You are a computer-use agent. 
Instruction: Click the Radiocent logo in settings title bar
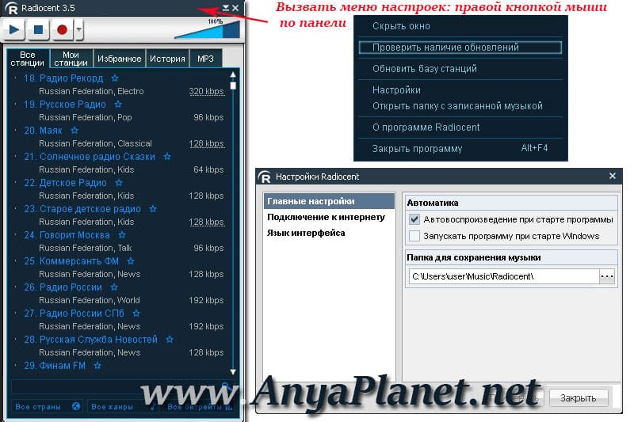265,177
